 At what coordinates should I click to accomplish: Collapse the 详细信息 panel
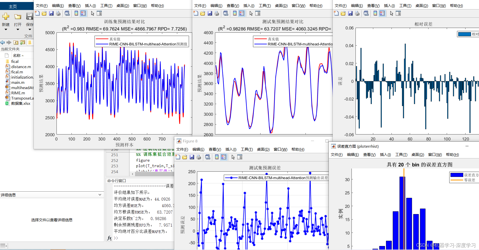[100, 195]
